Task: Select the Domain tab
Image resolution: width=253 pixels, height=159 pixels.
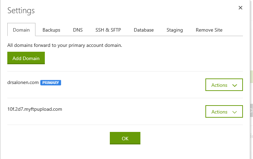Action: [x=21, y=30]
